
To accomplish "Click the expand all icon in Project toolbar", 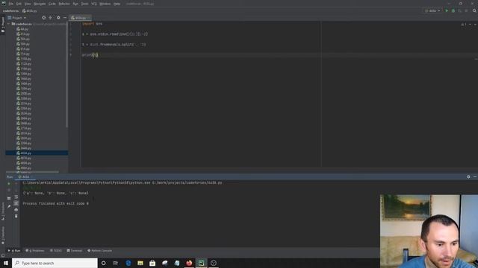I will (50, 18).
